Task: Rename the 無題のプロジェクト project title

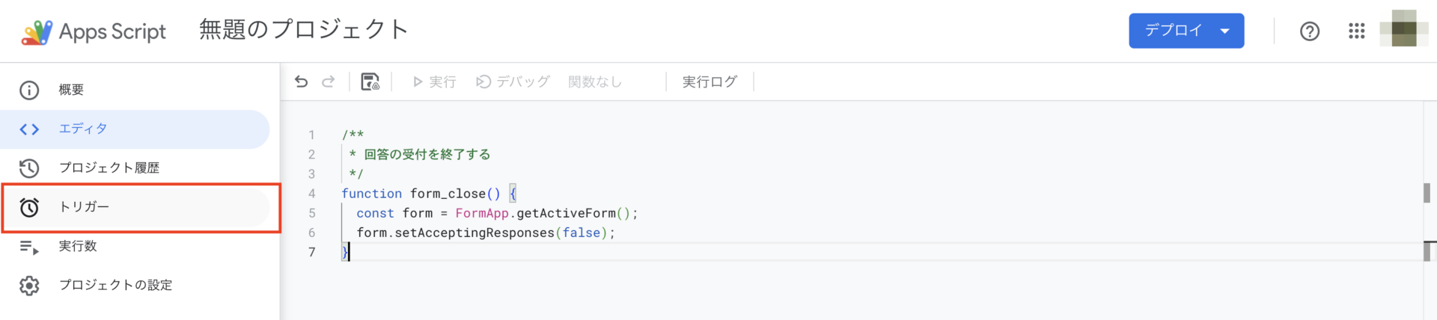Action: pyautogui.click(x=303, y=30)
